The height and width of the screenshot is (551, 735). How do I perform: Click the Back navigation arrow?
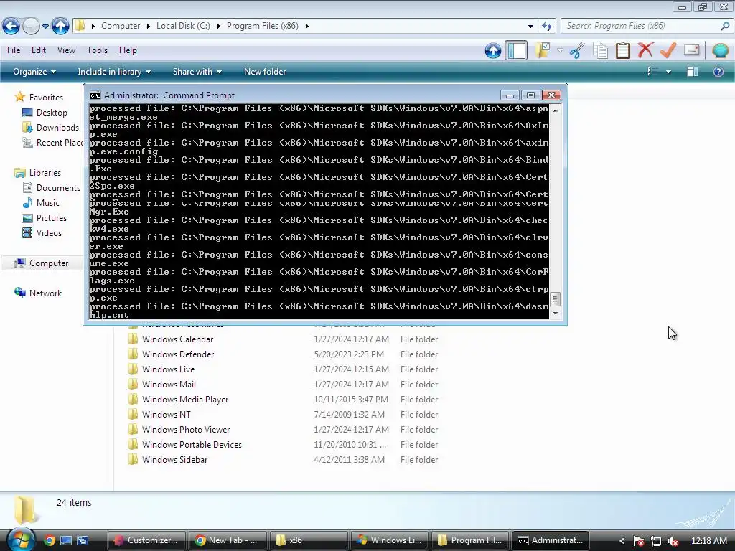tap(11, 26)
